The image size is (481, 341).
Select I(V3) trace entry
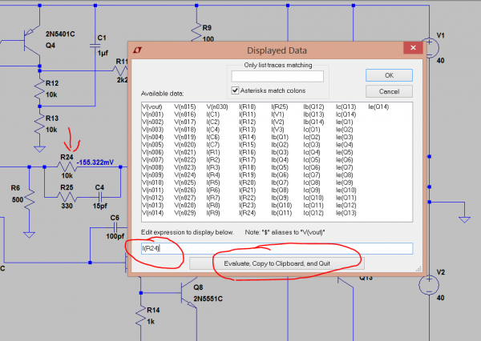tap(277, 130)
